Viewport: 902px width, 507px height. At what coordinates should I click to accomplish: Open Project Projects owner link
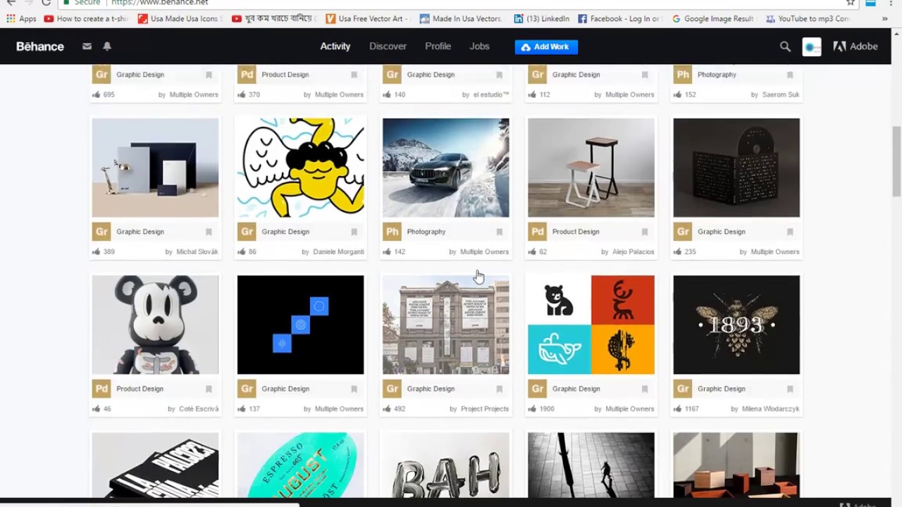tap(485, 408)
